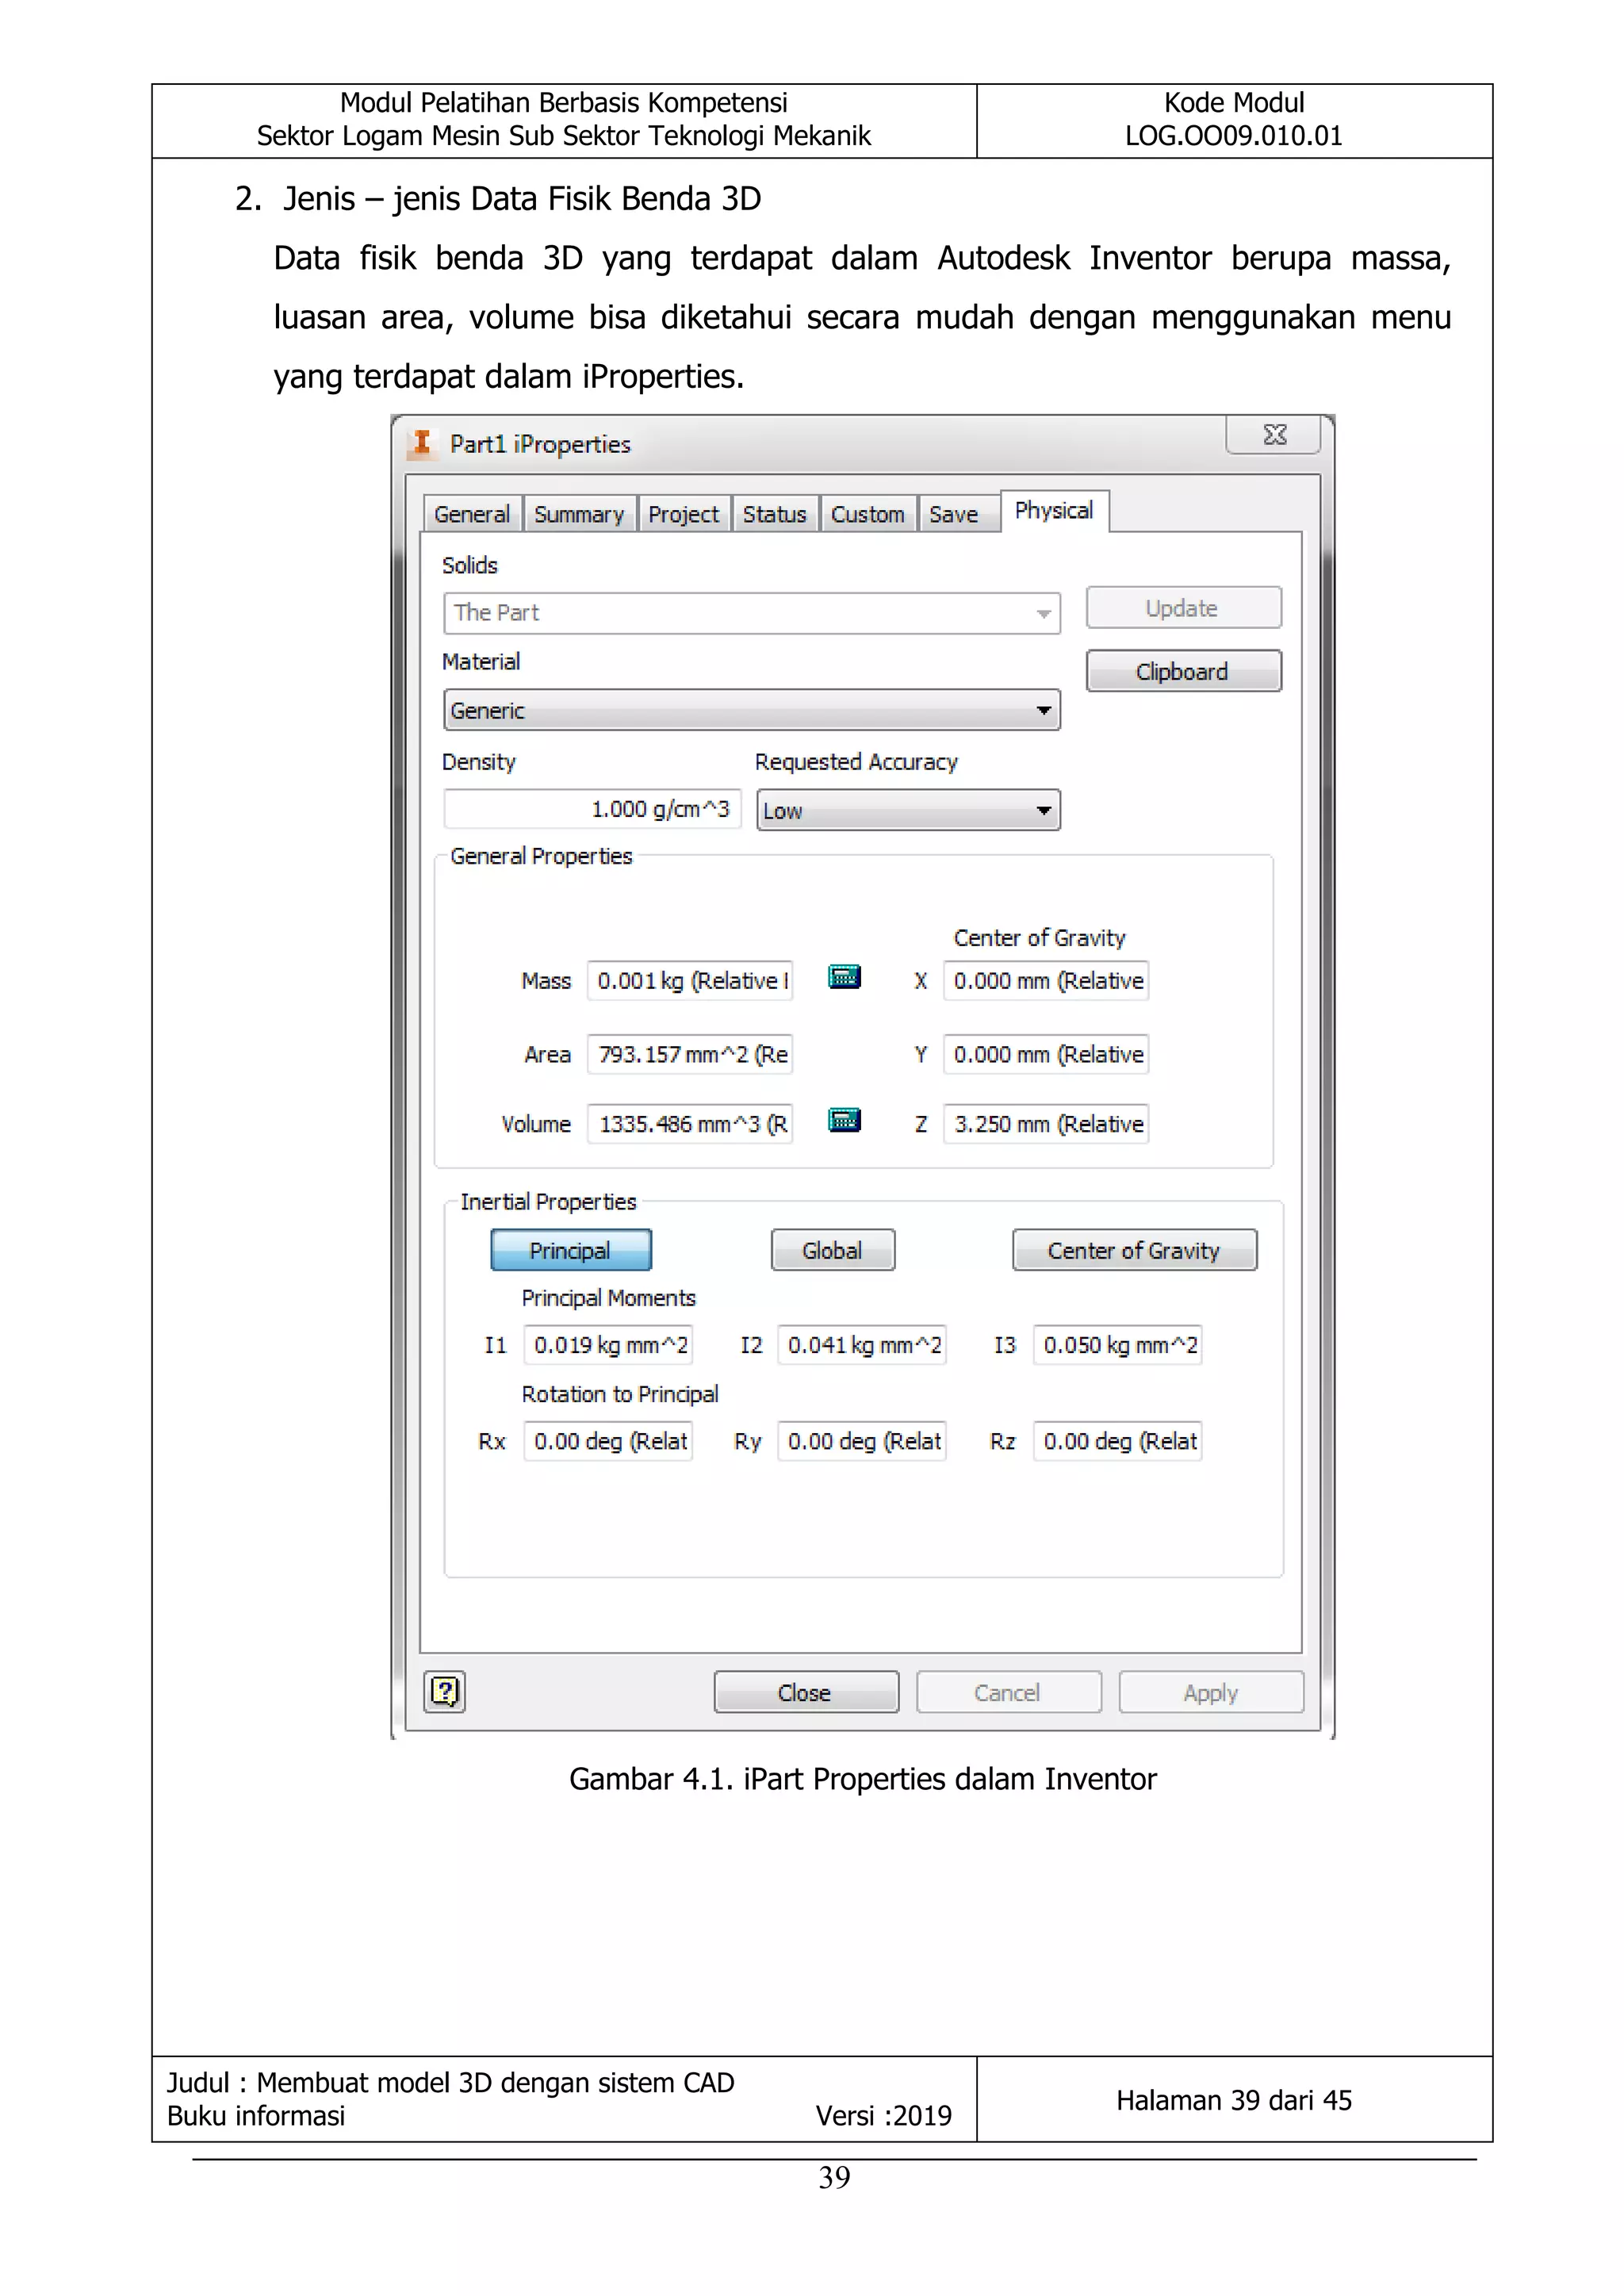Switch to the Summary tab

pyautogui.click(x=578, y=514)
